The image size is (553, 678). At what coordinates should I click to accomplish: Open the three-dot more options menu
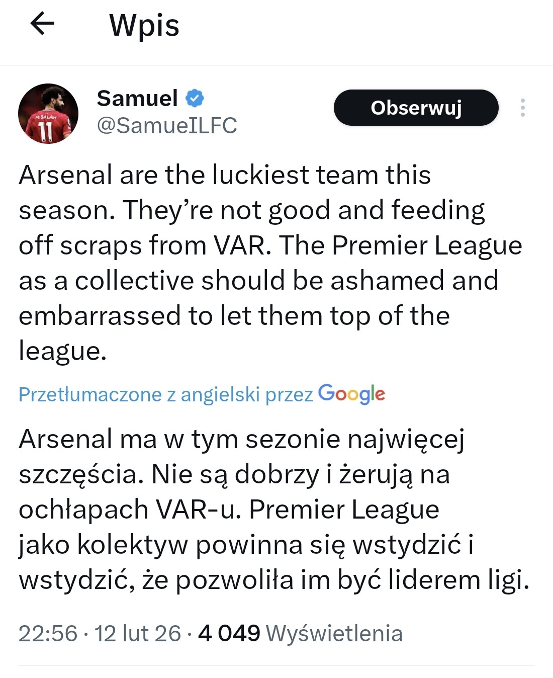pos(523,108)
